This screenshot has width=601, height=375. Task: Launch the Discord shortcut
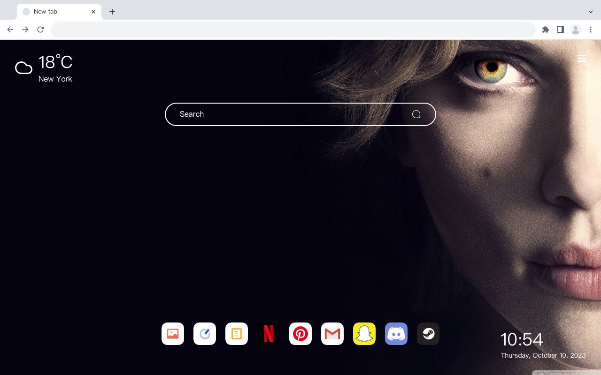pyautogui.click(x=396, y=334)
